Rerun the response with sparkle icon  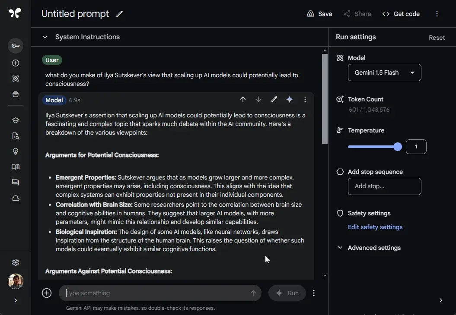coord(290,100)
